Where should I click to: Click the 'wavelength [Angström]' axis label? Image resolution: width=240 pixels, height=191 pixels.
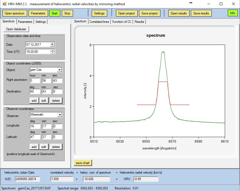[x=159, y=148]
